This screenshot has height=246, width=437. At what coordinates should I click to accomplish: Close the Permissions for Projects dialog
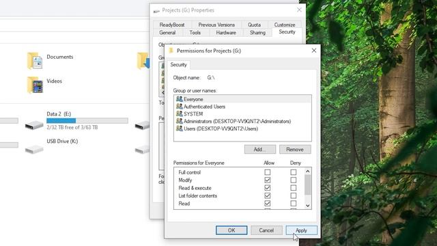tap(314, 51)
